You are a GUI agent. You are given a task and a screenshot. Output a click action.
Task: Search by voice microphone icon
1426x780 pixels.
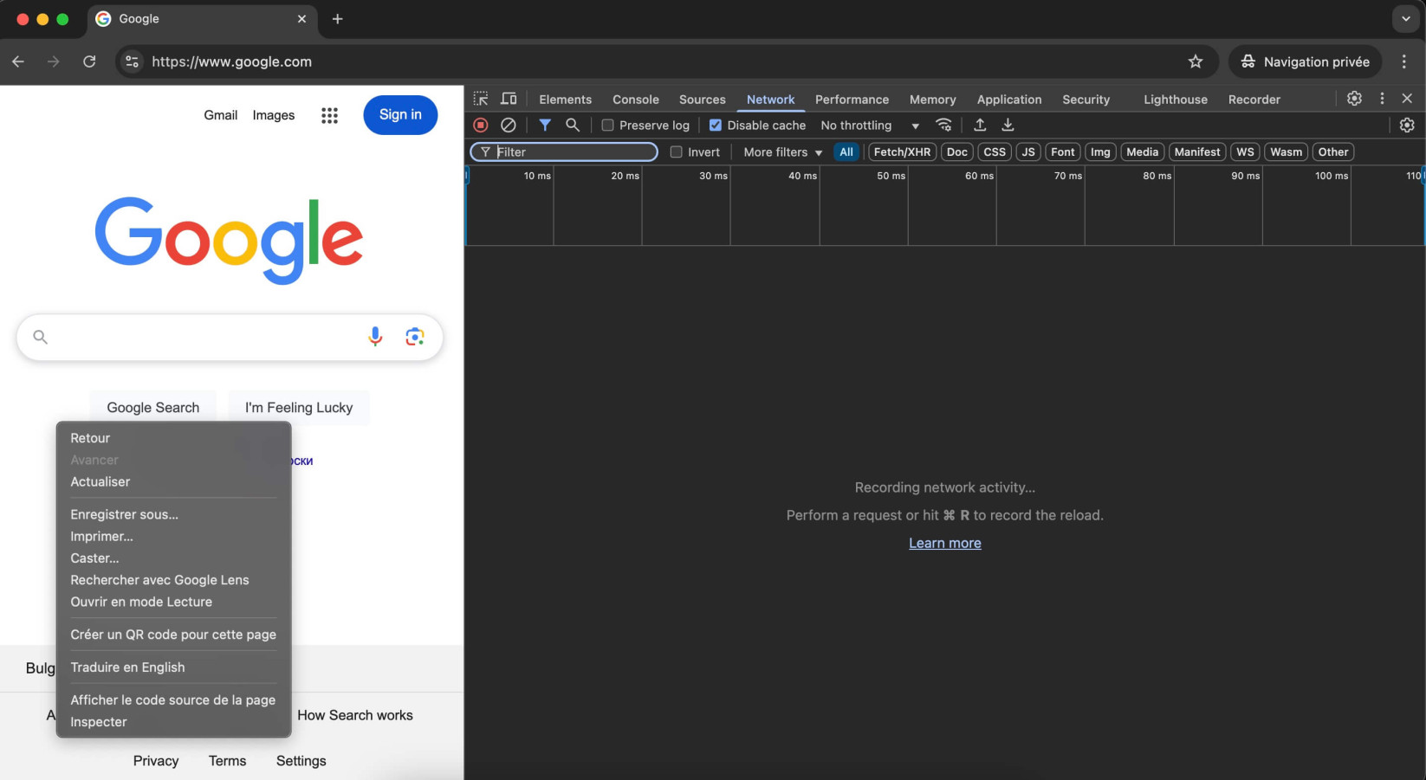point(375,337)
